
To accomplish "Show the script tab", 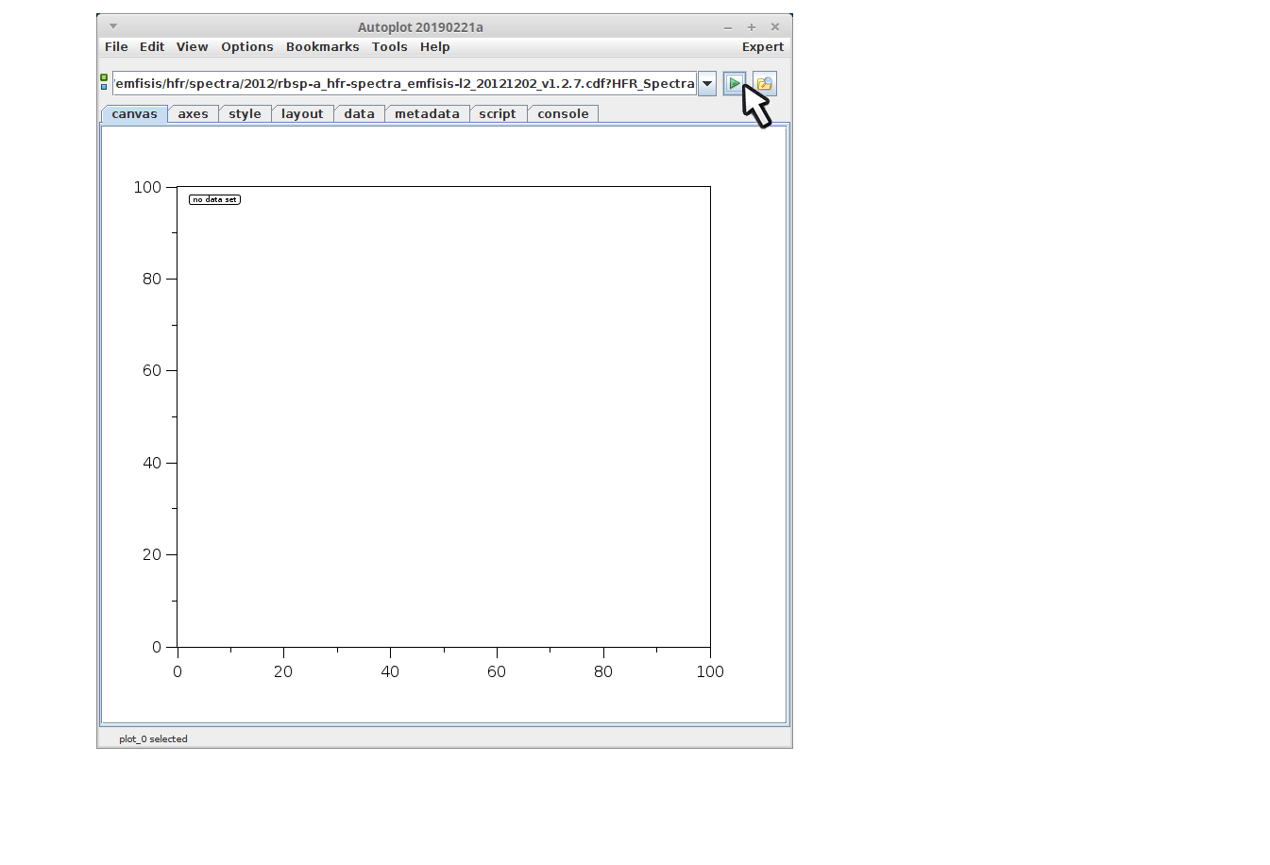I will 498,114.
